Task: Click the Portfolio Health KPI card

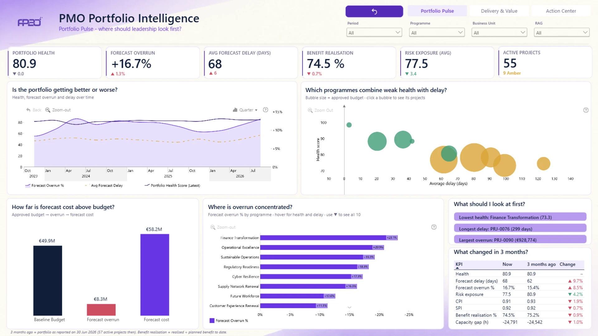Action: click(x=55, y=63)
